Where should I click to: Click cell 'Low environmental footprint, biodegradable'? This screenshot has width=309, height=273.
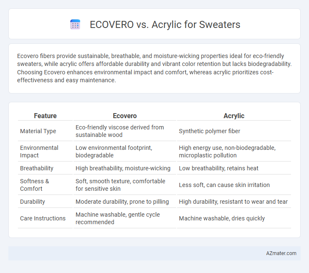[x=124, y=152]
